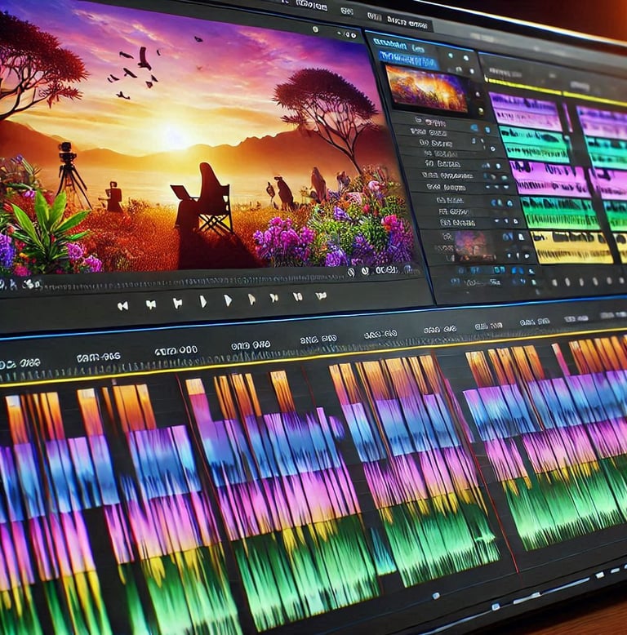
Task: Select the blue-highlighted item above the sunset thumbnail
Action: [x=408, y=60]
